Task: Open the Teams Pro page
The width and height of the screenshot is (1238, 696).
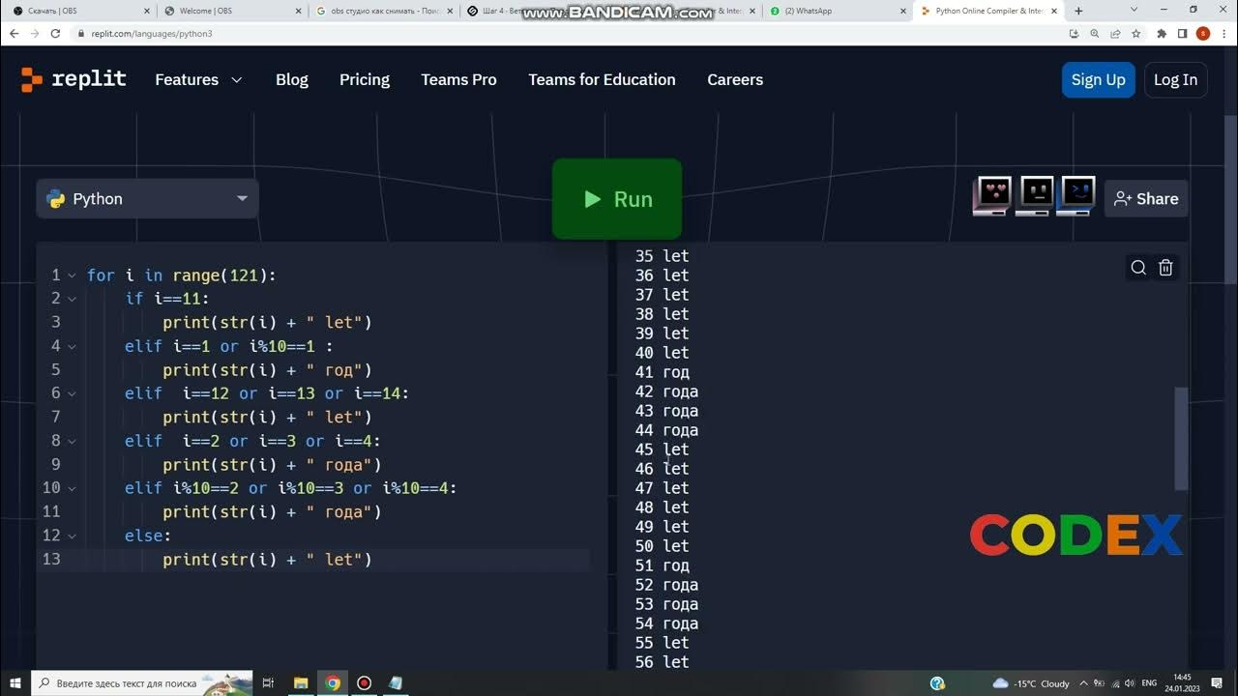Action: [x=458, y=79]
